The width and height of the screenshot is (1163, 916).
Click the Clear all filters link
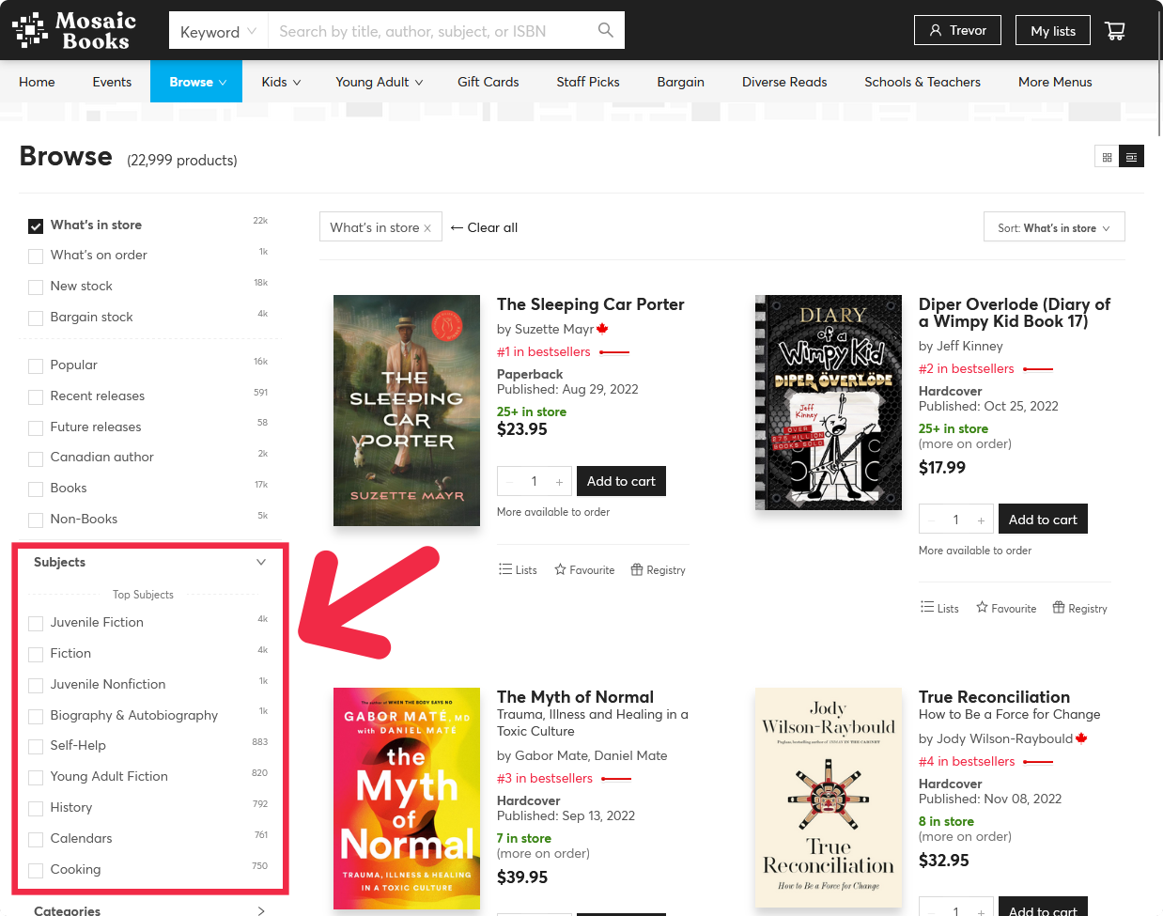pos(485,227)
